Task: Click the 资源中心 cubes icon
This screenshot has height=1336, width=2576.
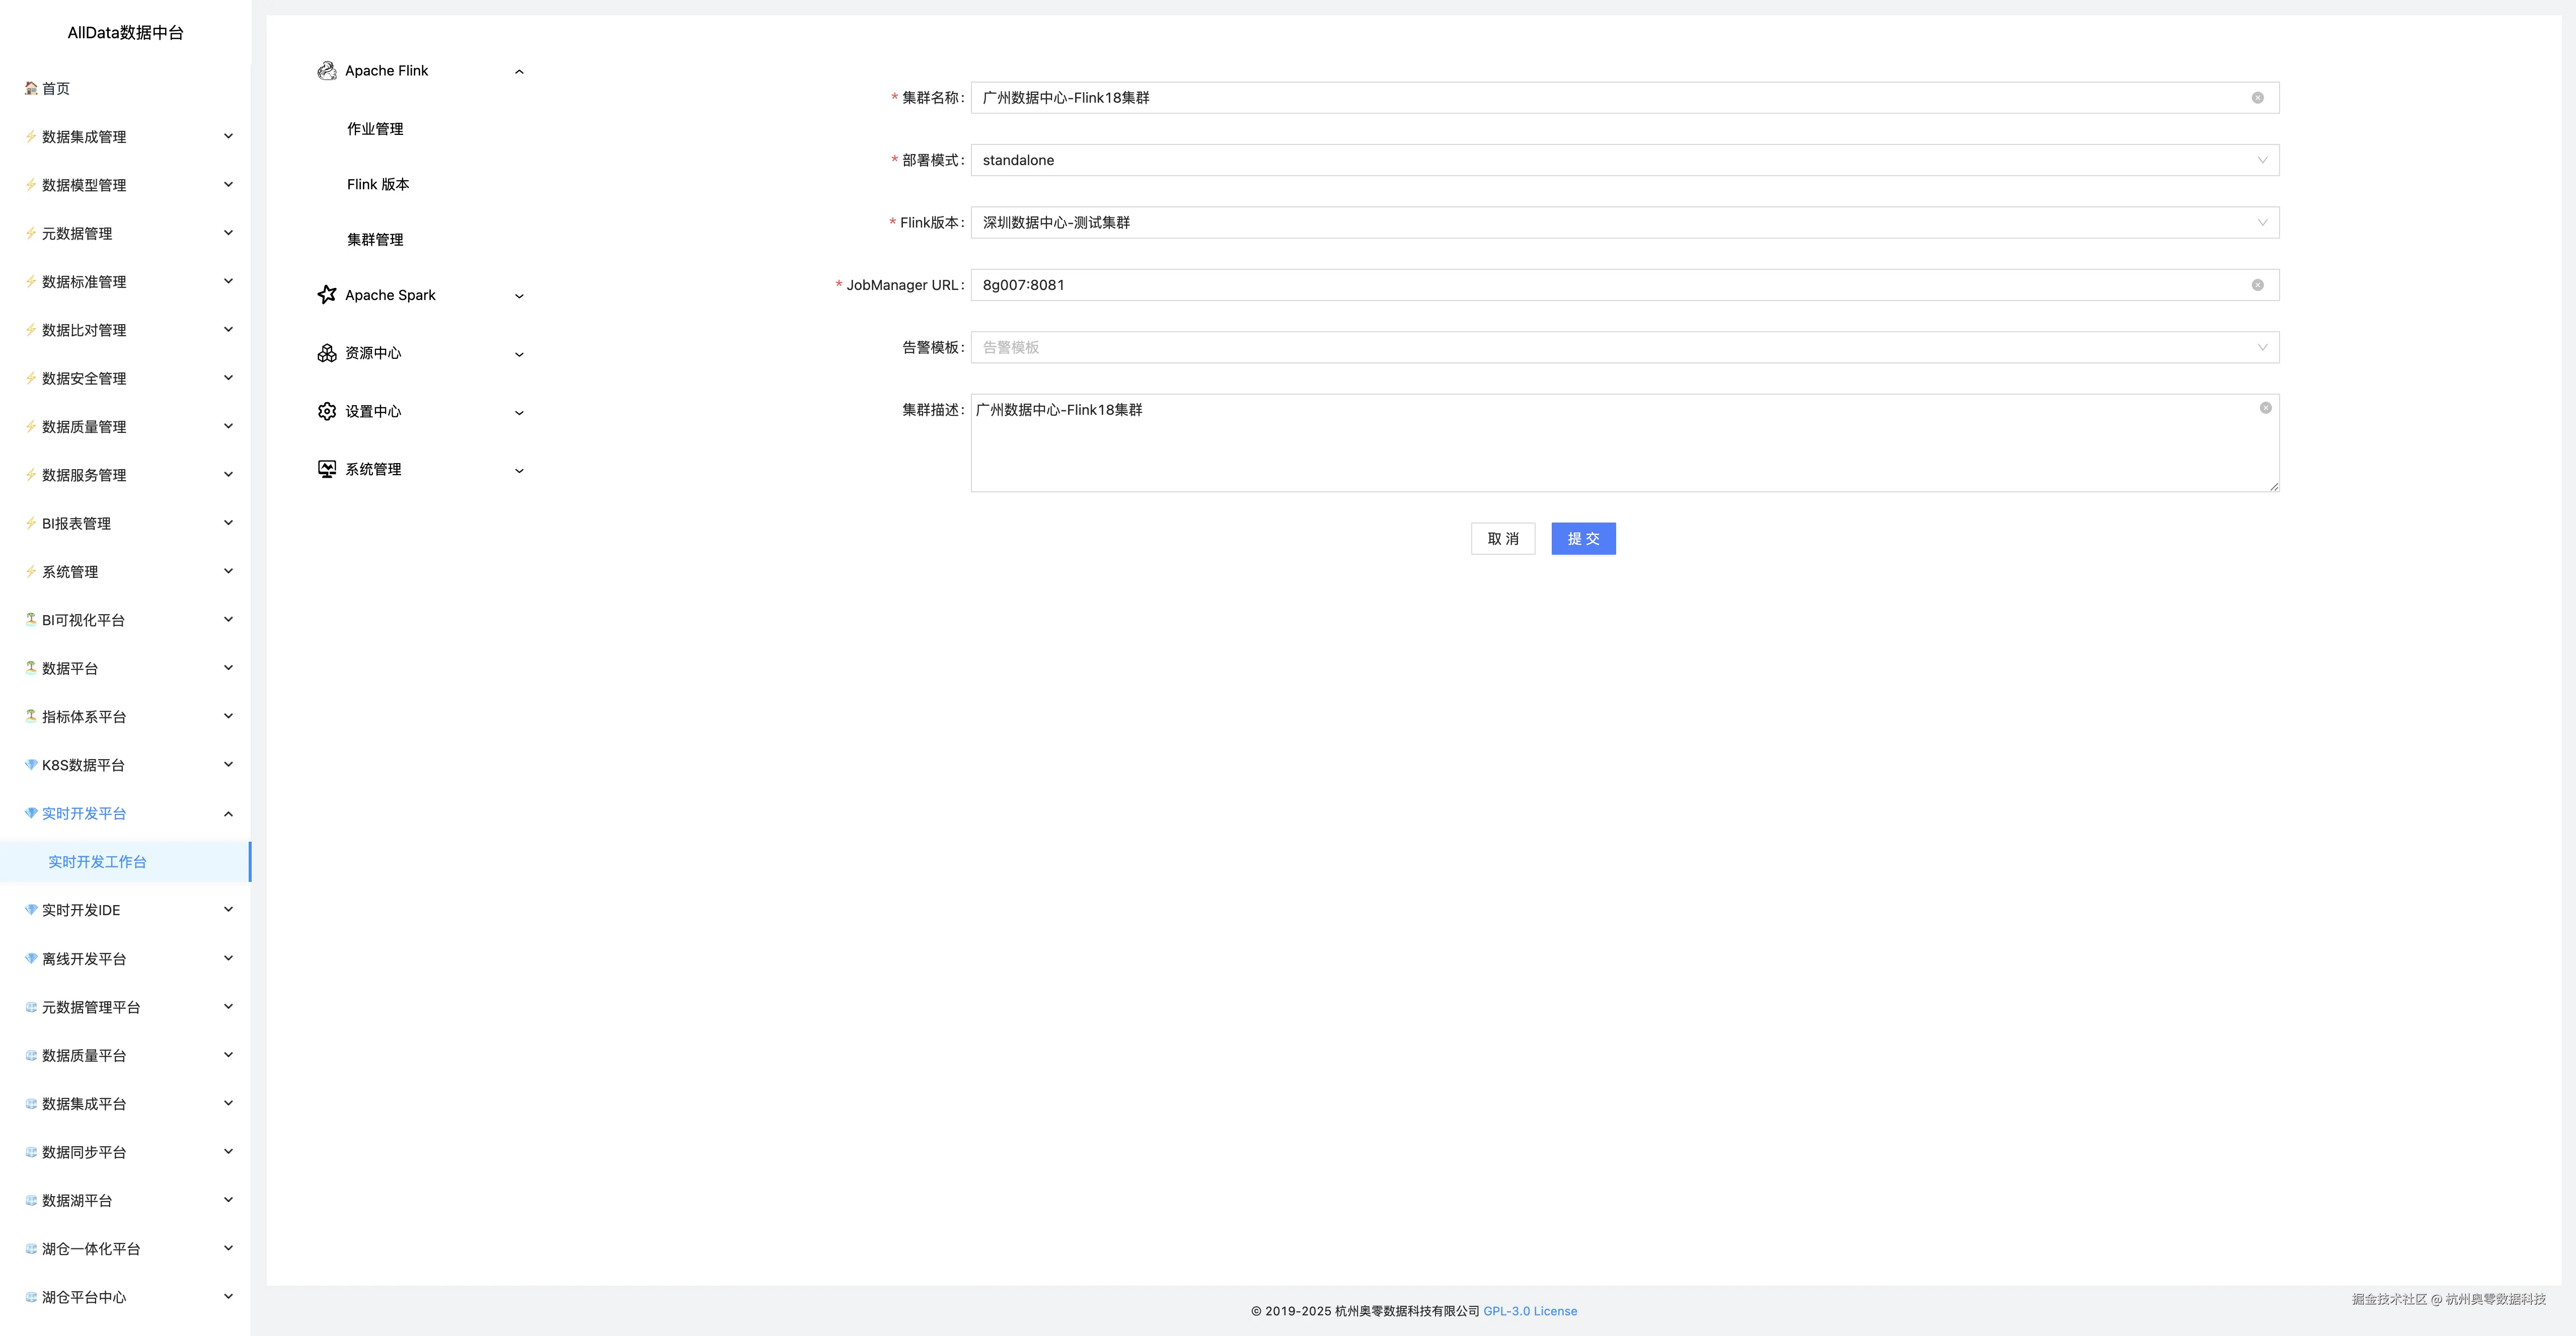Action: click(326, 353)
